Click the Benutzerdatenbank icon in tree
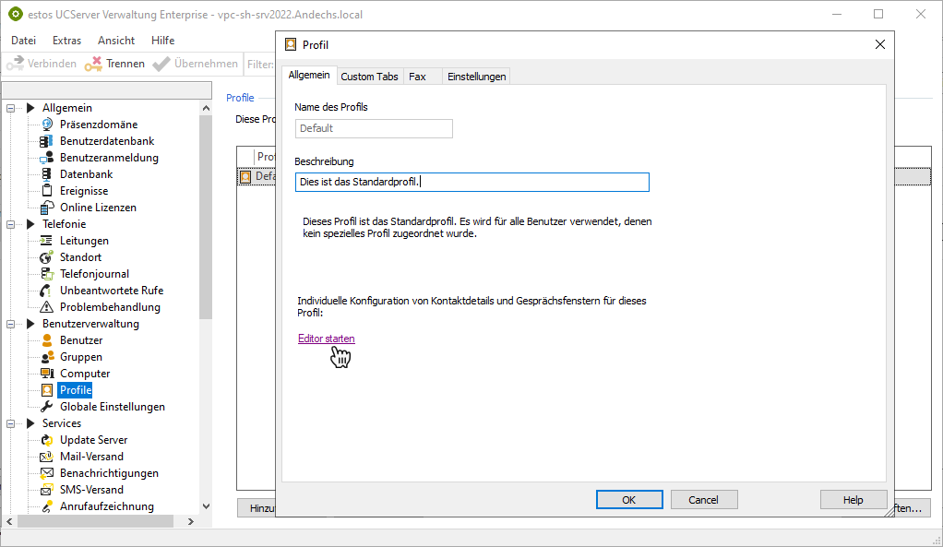 click(47, 141)
